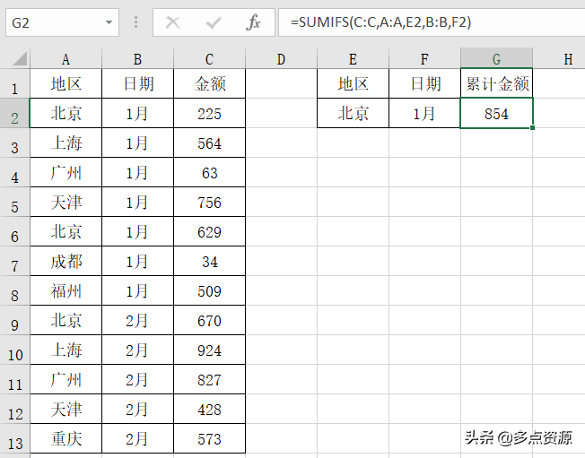Select result cell G2 showing 854
The width and height of the screenshot is (585, 458).
pyautogui.click(x=496, y=113)
